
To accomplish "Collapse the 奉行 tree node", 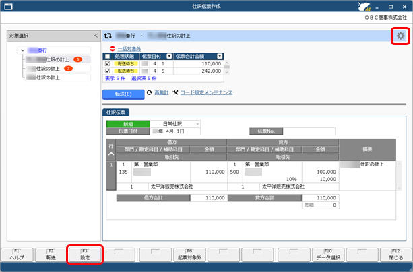I will pos(23,50).
